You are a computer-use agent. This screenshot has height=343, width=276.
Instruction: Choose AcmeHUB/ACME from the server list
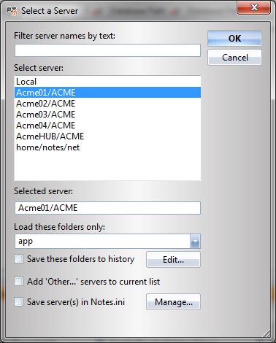pyautogui.click(x=107, y=136)
